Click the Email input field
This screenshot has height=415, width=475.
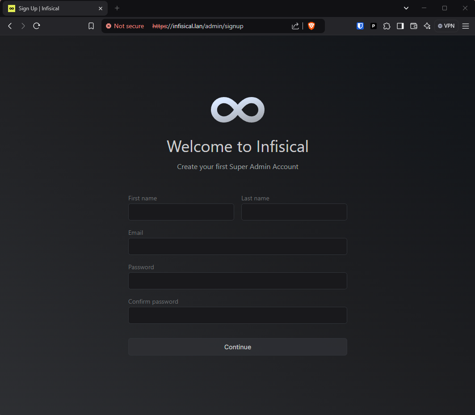pyautogui.click(x=237, y=246)
